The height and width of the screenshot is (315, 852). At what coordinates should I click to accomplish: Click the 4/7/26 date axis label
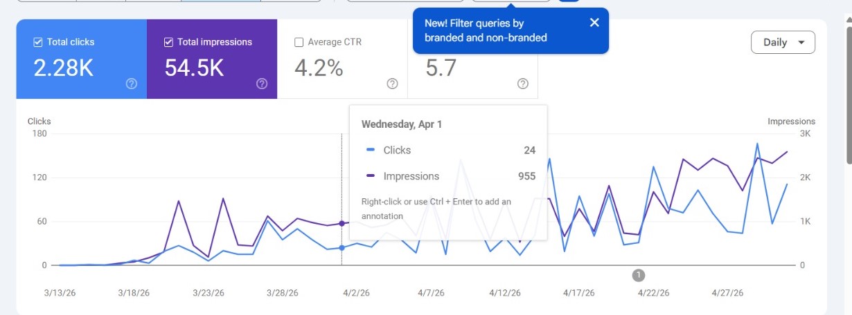pos(430,293)
